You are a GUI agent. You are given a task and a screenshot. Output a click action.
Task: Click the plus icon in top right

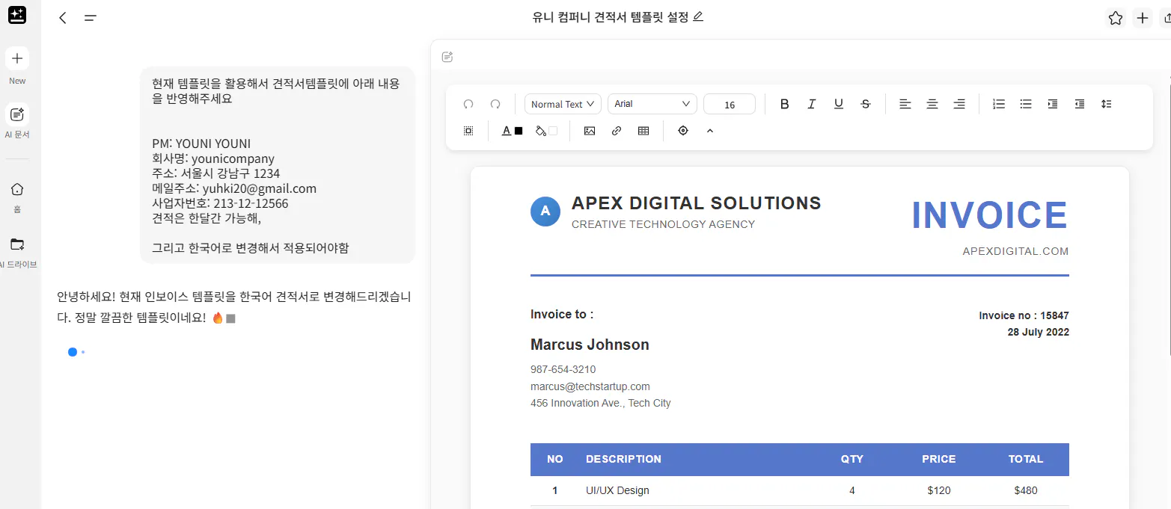pyautogui.click(x=1143, y=18)
